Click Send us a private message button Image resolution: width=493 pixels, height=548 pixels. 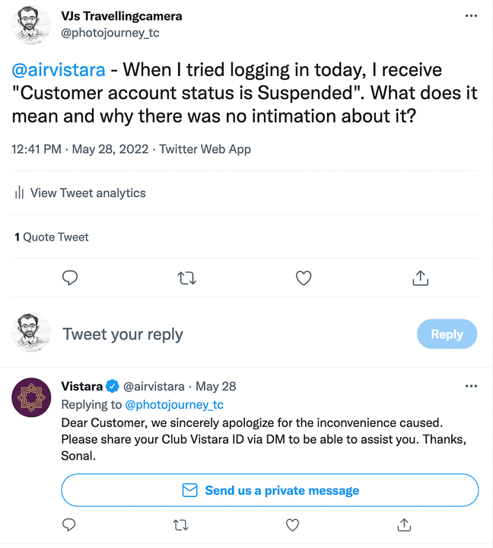point(270,491)
